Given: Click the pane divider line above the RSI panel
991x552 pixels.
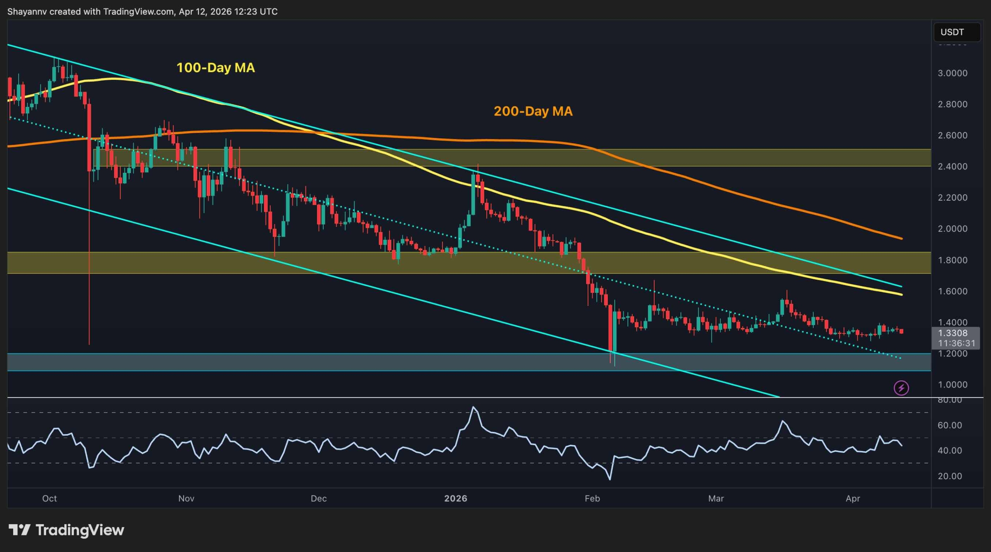Looking at the screenshot, I should 465,397.
